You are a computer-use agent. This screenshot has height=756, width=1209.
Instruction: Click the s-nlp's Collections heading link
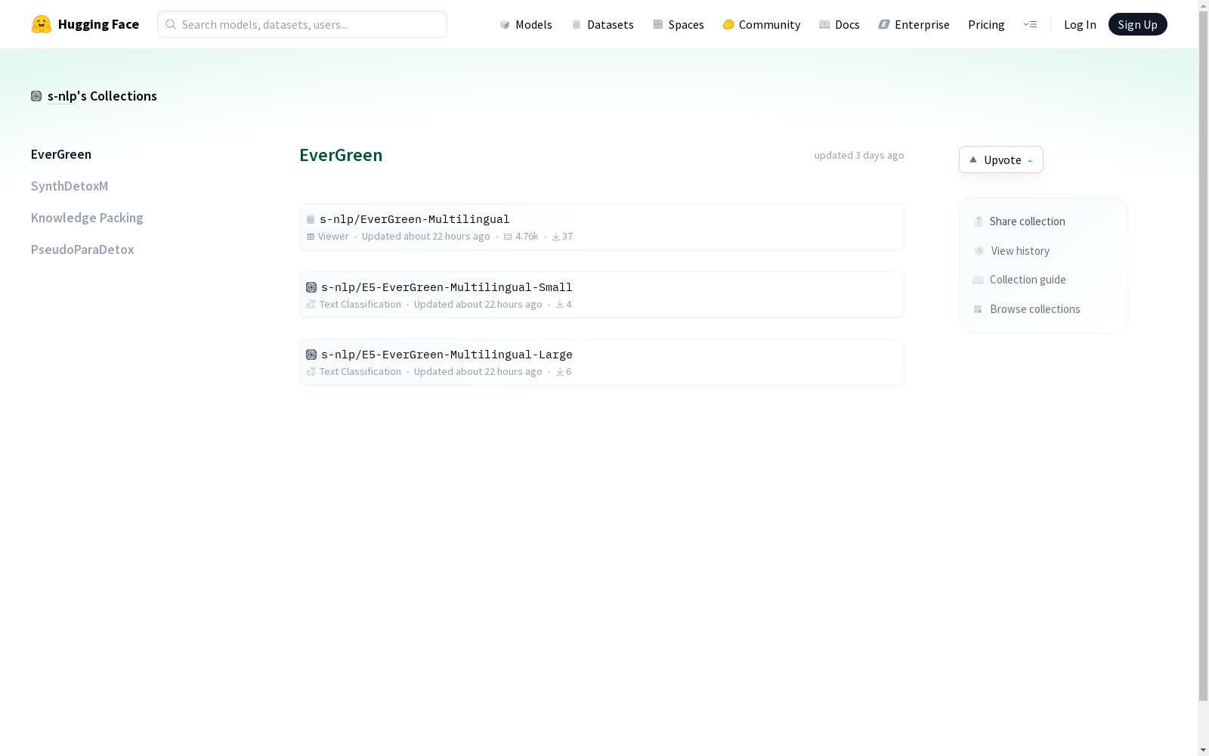102,96
